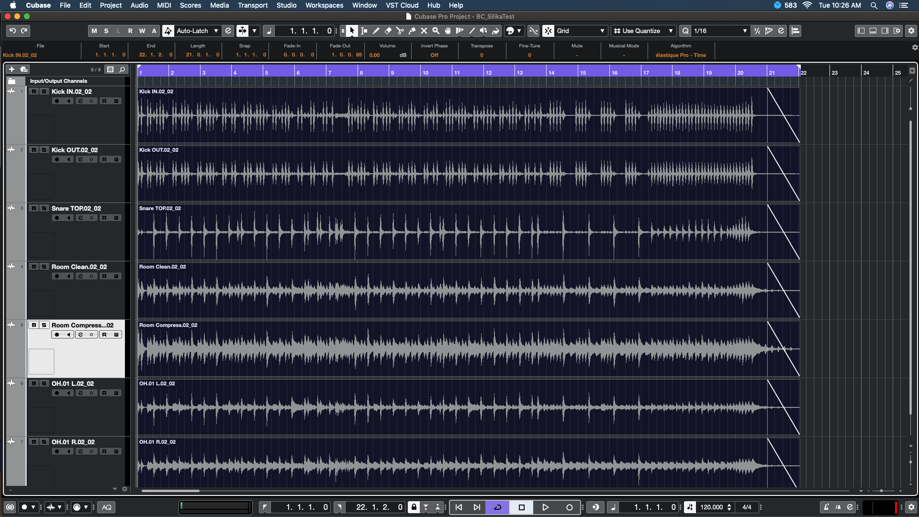Open the Workspaces menu

pos(324,5)
